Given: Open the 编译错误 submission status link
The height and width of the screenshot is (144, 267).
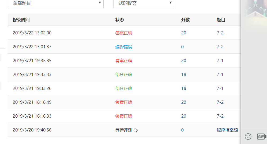Looking at the screenshot, I should point(124,47).
